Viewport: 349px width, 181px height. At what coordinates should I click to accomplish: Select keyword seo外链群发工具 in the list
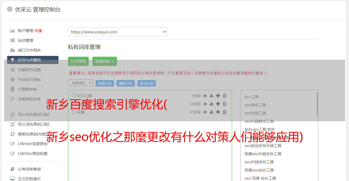click(259, 121)
